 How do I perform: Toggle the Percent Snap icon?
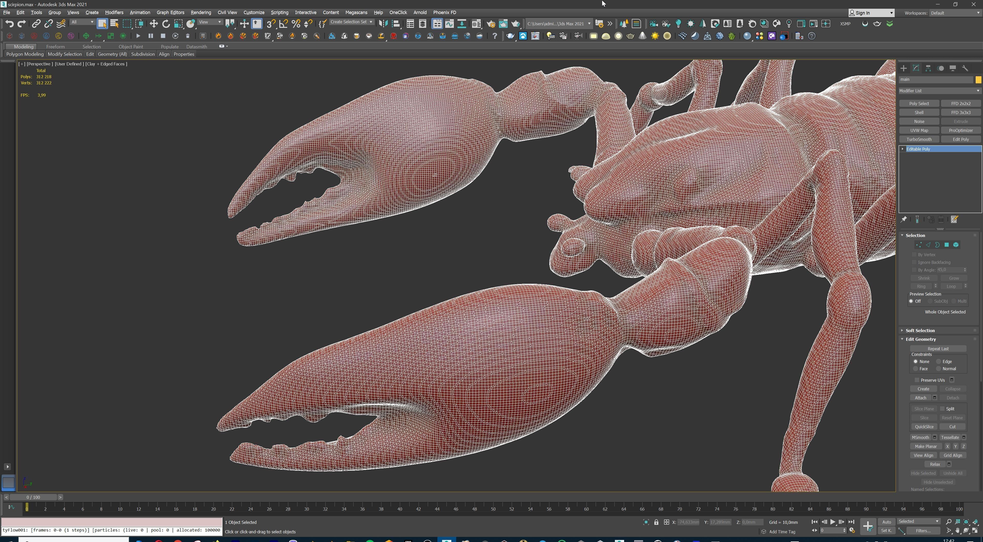[296, 24]
